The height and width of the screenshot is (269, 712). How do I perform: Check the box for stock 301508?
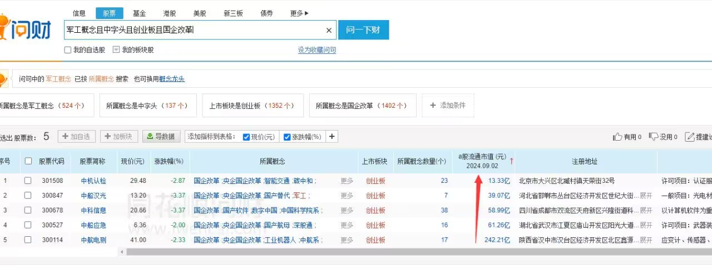point(28,181)
